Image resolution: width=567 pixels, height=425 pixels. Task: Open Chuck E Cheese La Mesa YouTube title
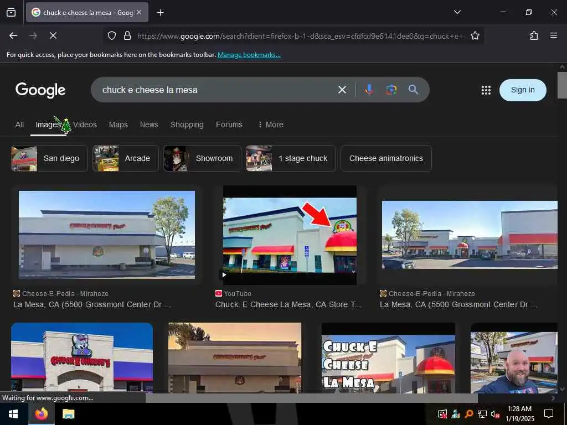pos(288,305)
